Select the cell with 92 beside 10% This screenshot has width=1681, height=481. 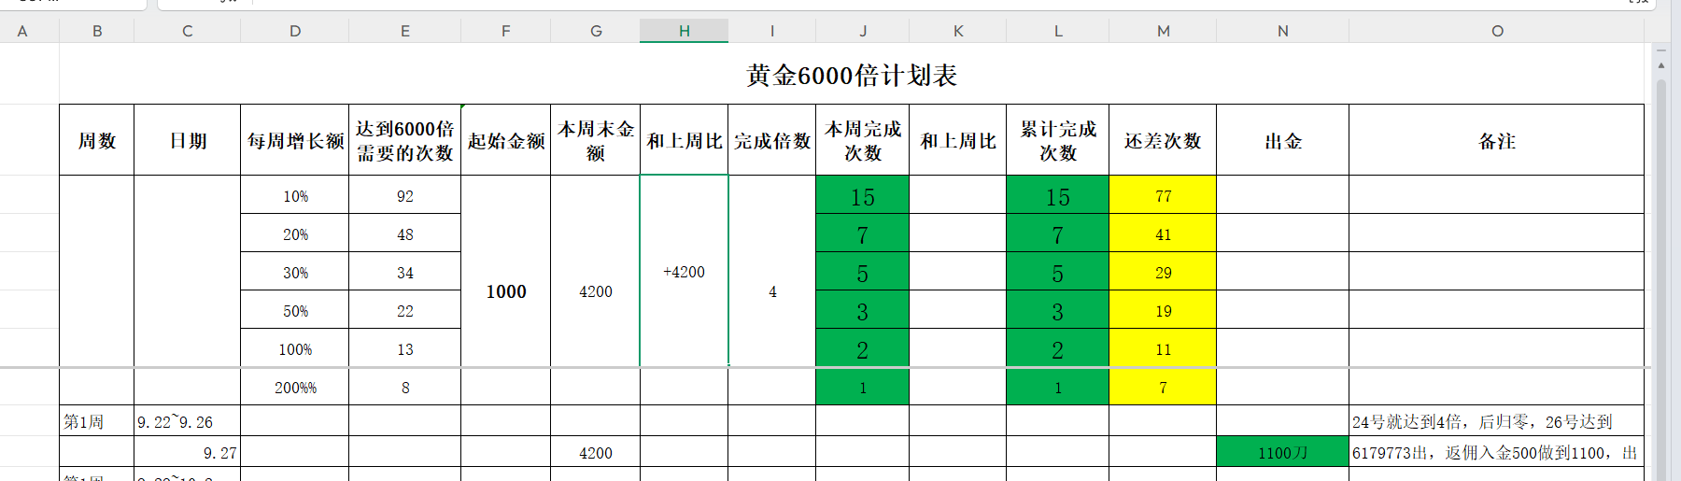pyautogui.click(x=404, y=196)
